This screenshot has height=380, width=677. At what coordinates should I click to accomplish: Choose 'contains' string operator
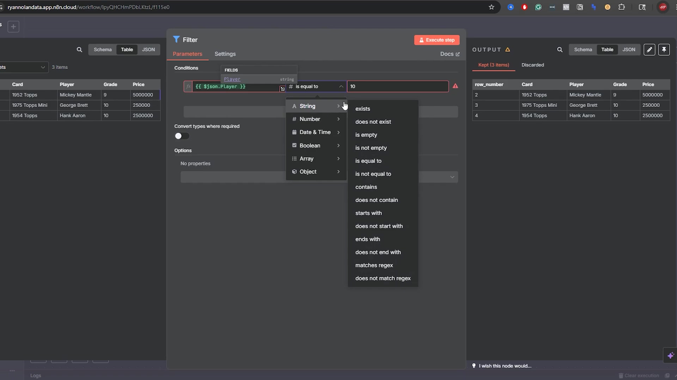point(366,187)
